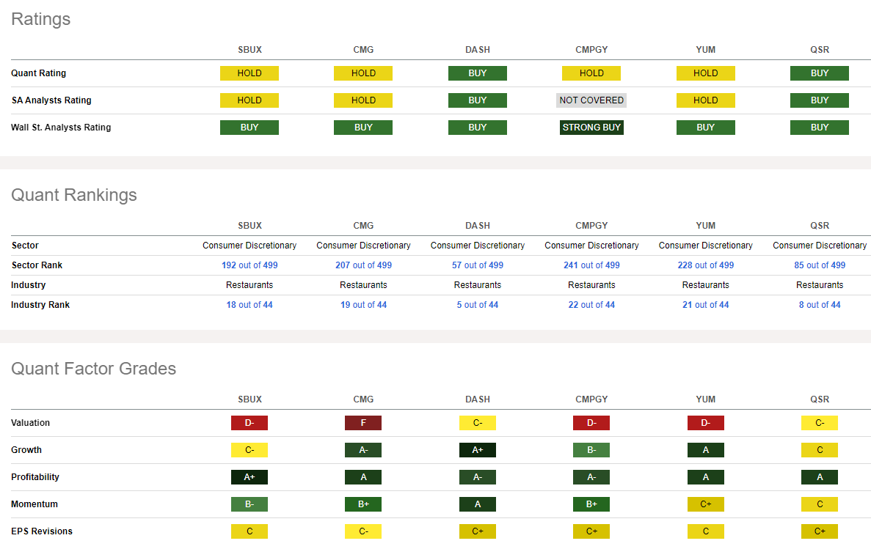The width and height of the screenshot is (871, 549).
Task: Select the A+ Growth grade for DASH
Action: point(478,450)
